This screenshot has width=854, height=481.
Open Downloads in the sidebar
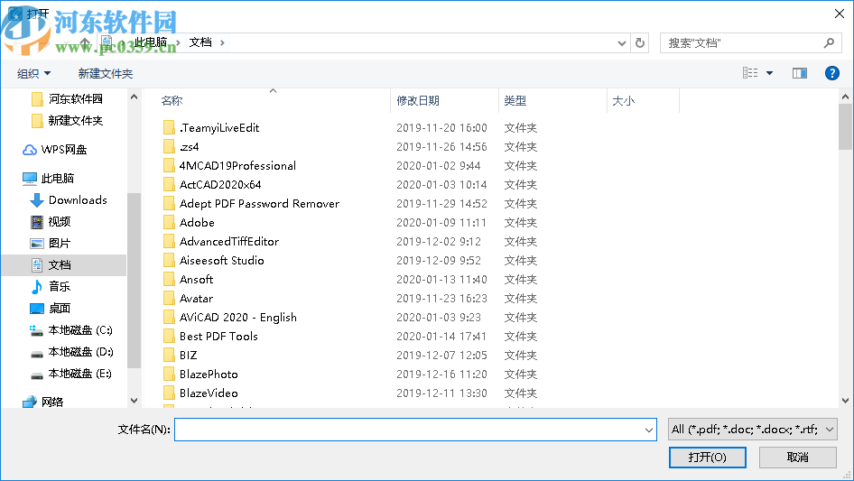pos(78,200)
